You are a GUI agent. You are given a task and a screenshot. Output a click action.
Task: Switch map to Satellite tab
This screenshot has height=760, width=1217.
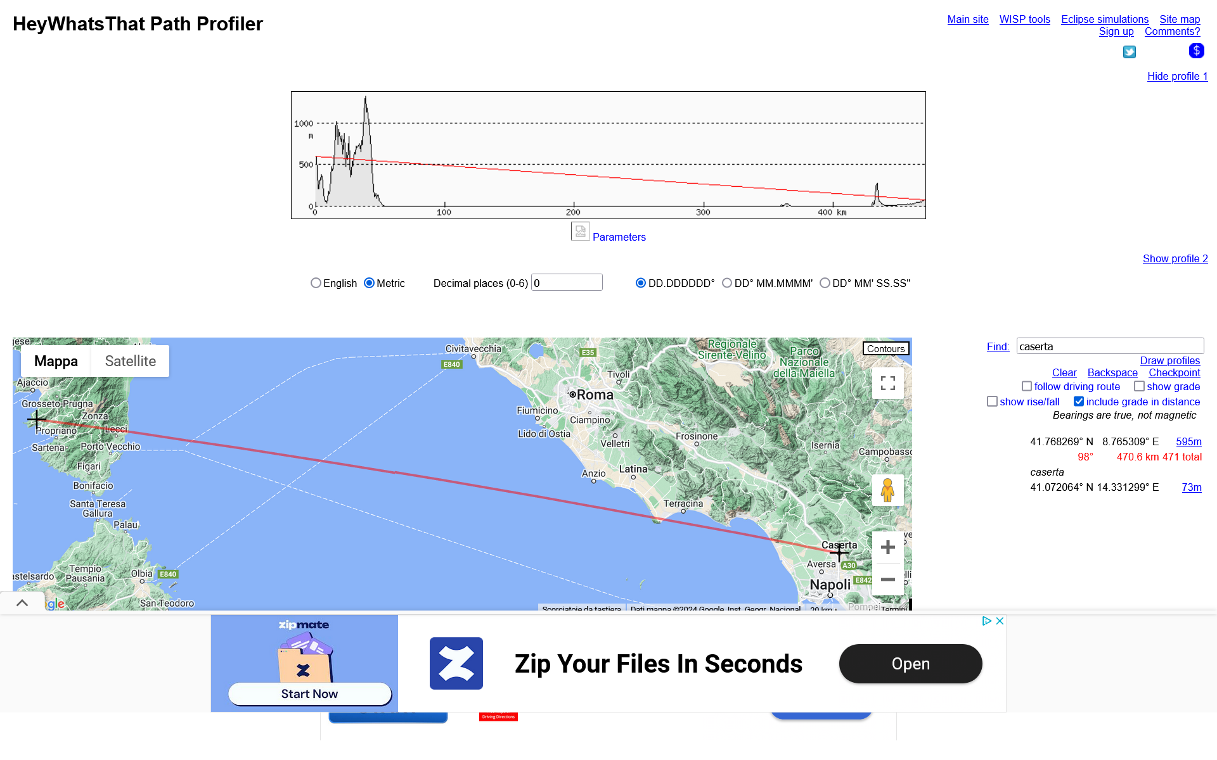pyautogui.click(x=130, y=361)
